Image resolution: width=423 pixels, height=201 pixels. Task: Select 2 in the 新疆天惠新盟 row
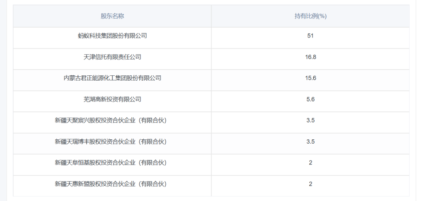311,184
